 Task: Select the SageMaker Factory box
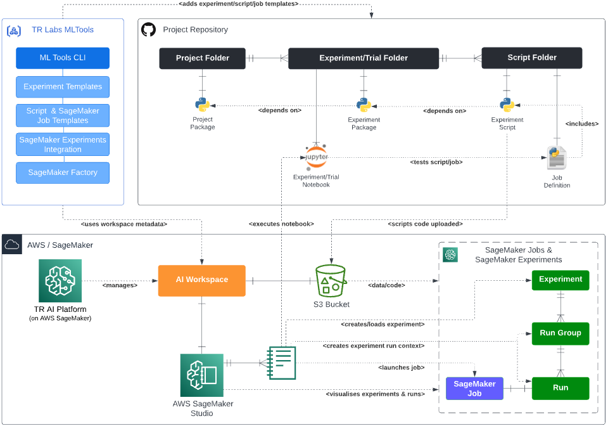click(63, 172)
